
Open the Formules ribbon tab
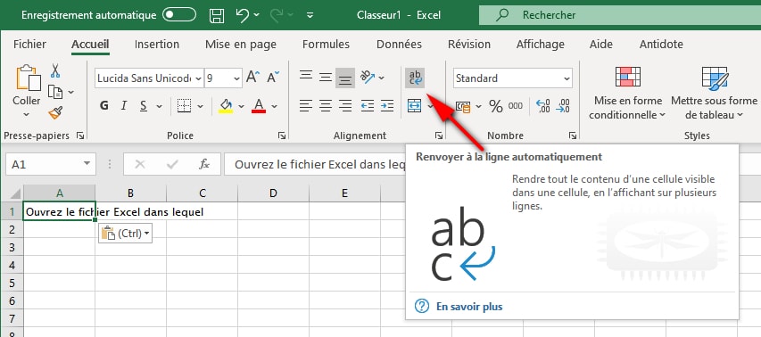326,44
